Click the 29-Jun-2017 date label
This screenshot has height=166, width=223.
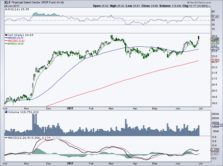(12, 6)
